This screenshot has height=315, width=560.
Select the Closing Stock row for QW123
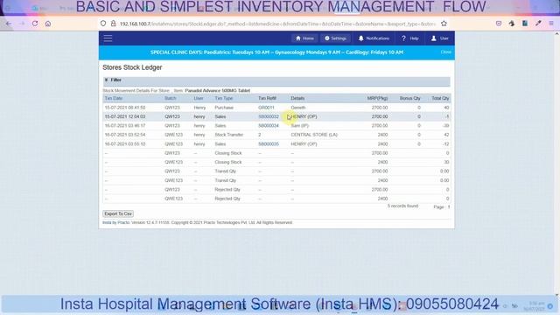276,153
